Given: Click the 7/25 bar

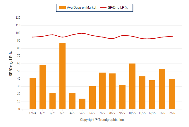Looking at the screenshot, I should tap(102, 91).
